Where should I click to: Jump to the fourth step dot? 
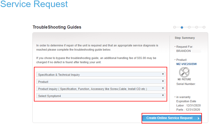197,27
